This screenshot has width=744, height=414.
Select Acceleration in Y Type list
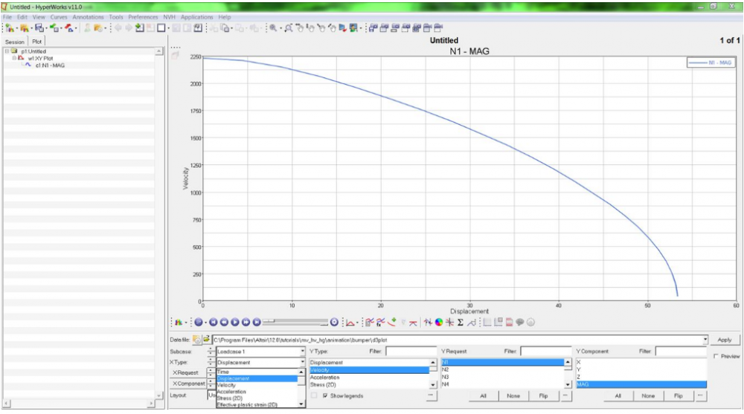click(x=369, y=378)
